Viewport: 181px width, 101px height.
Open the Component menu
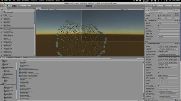[34, 1]
